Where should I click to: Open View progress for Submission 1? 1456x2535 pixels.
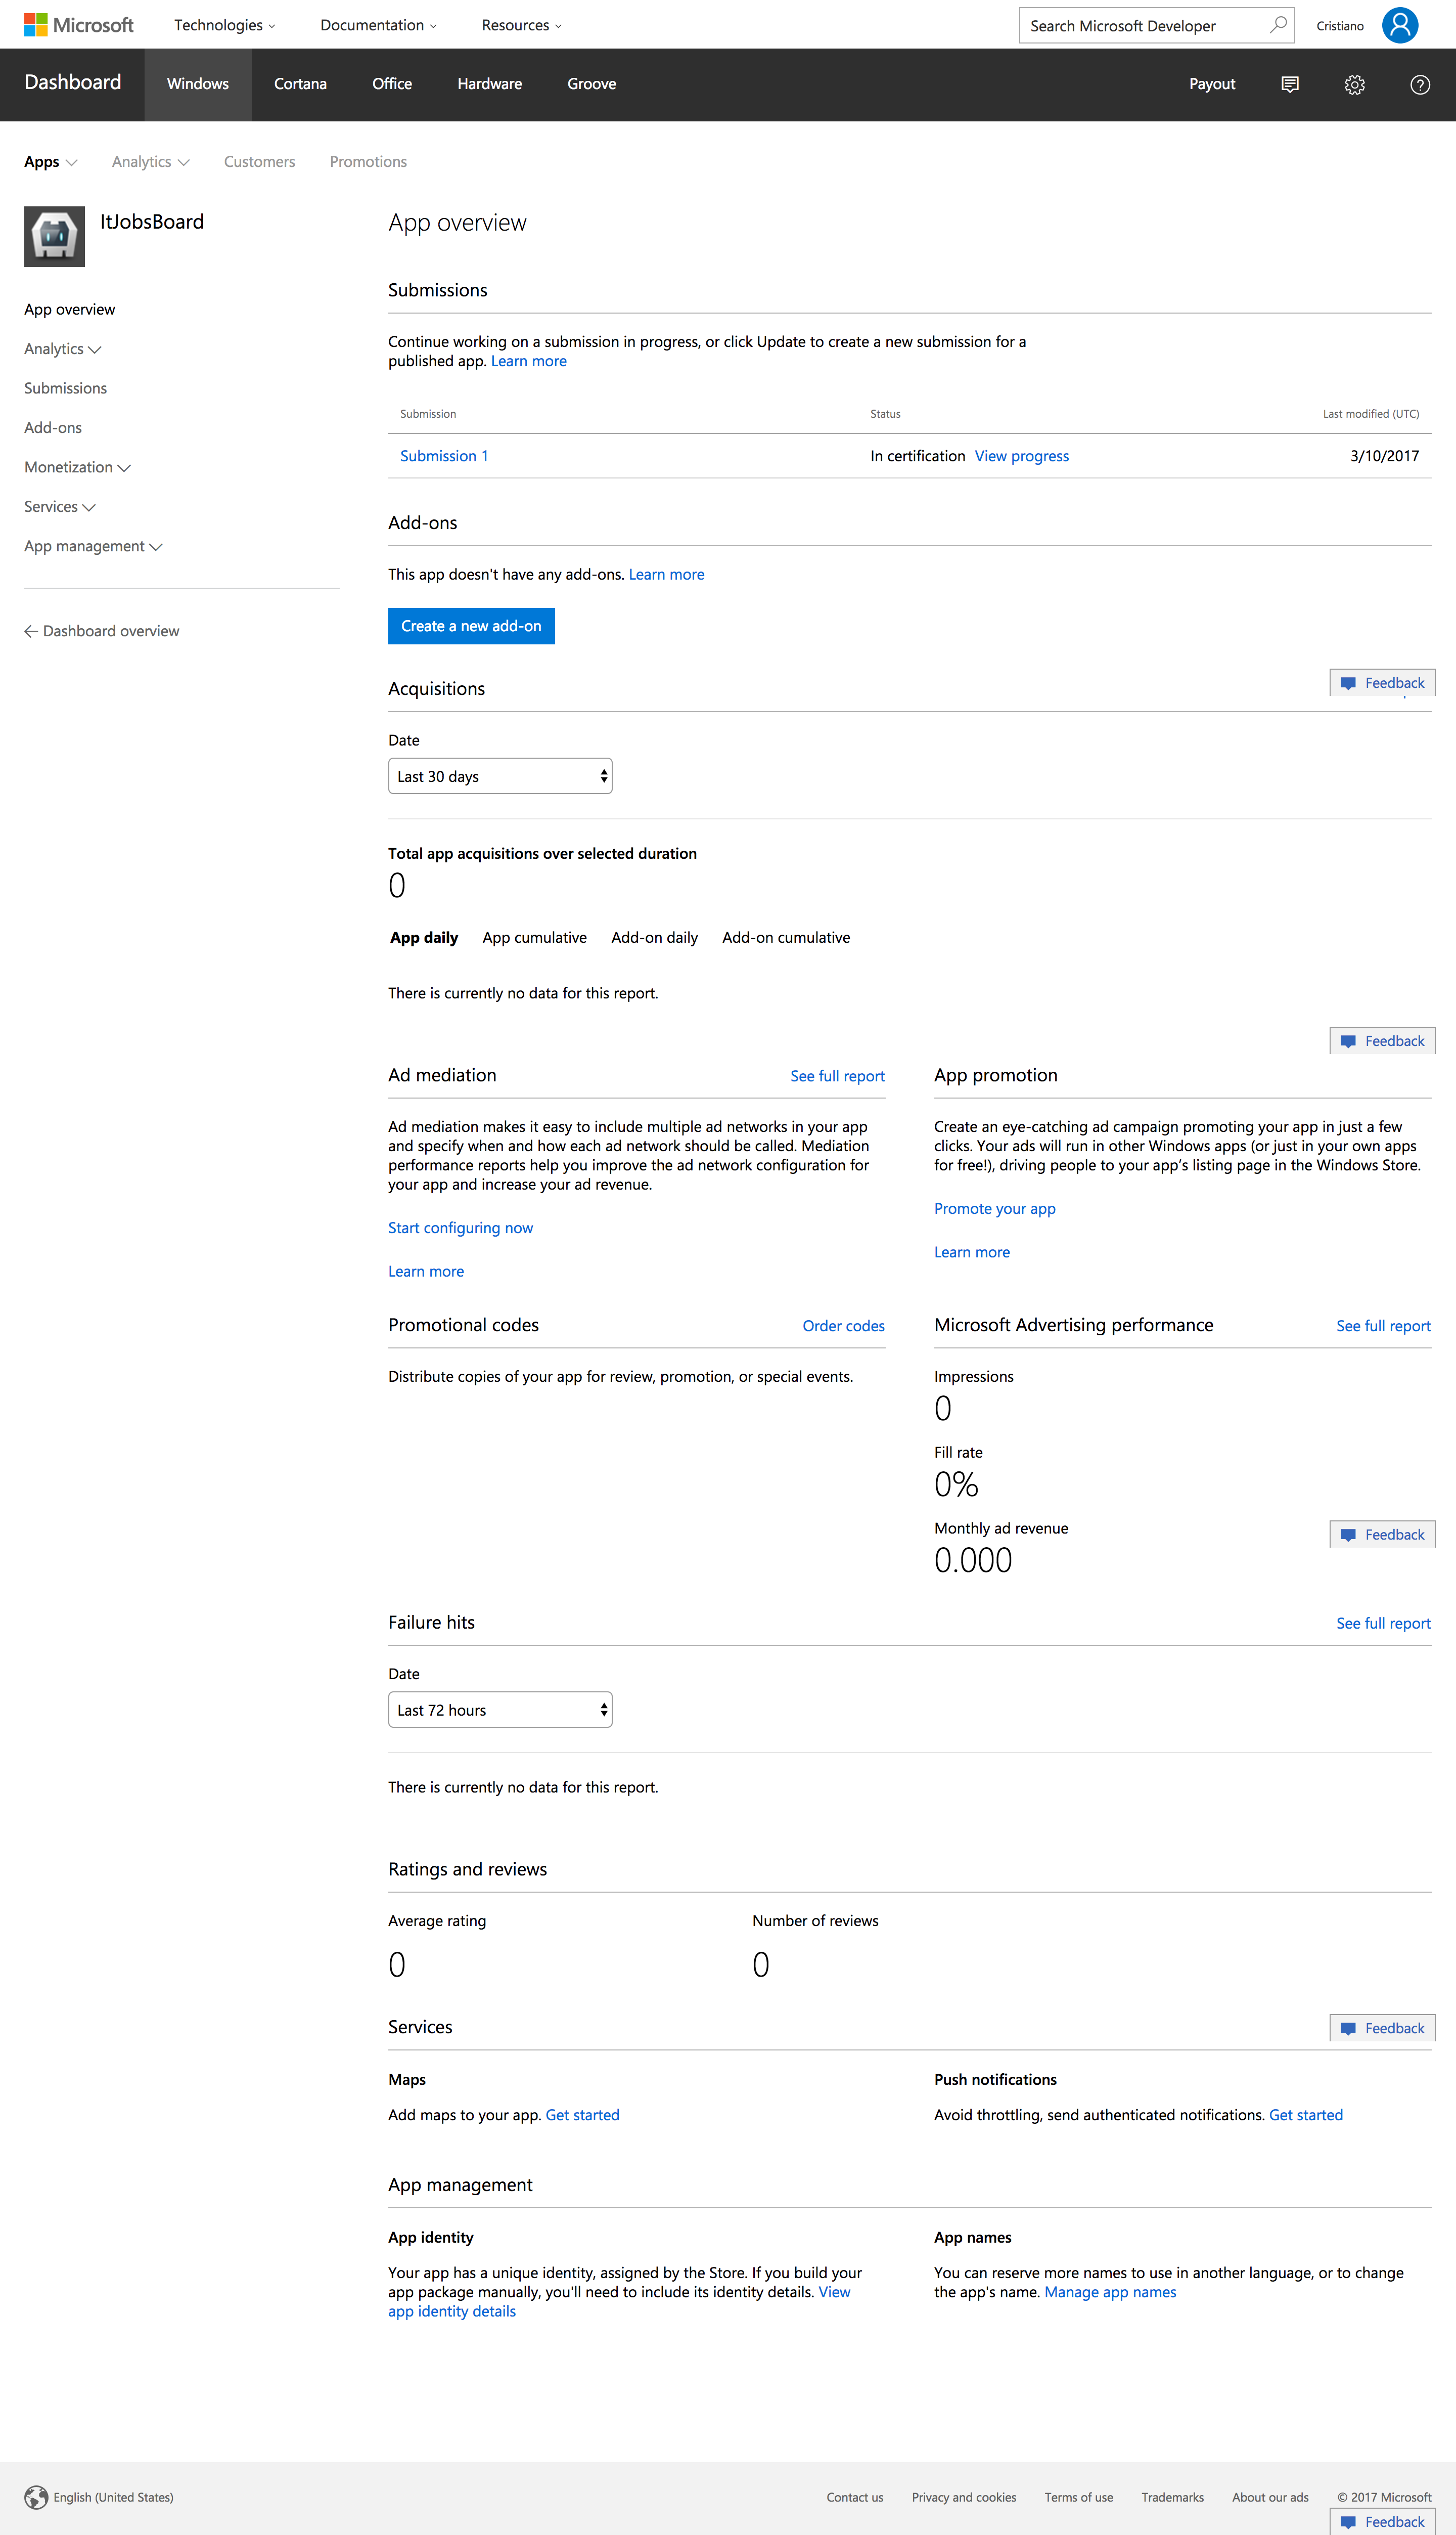tap(1021, 455)
